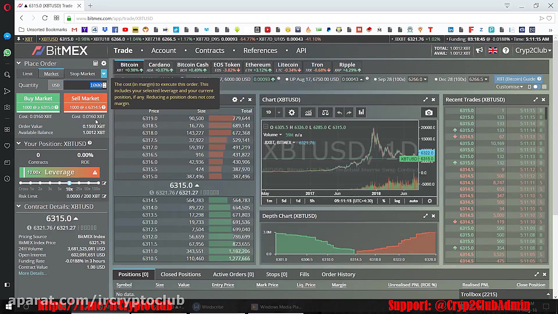The image size is (558, 314).
Task: Click the 10.00x Leverage indicator bar
Action: [60, 172]
